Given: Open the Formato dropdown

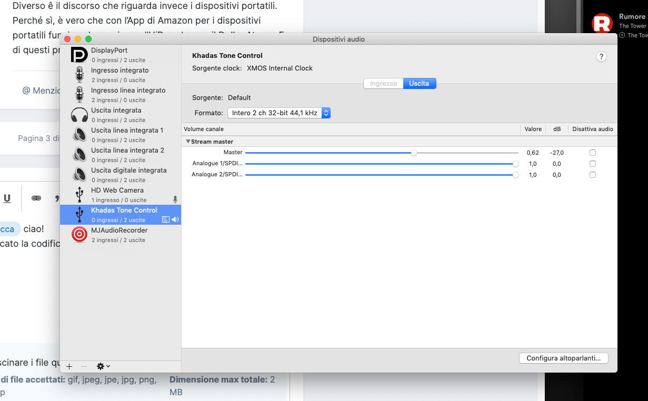Looking at the screenshot, I should point(279,113).
